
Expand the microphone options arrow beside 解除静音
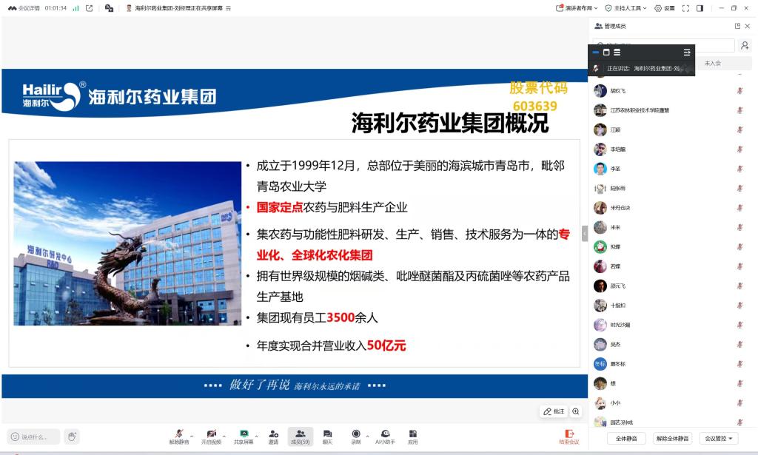click(192, 436)
